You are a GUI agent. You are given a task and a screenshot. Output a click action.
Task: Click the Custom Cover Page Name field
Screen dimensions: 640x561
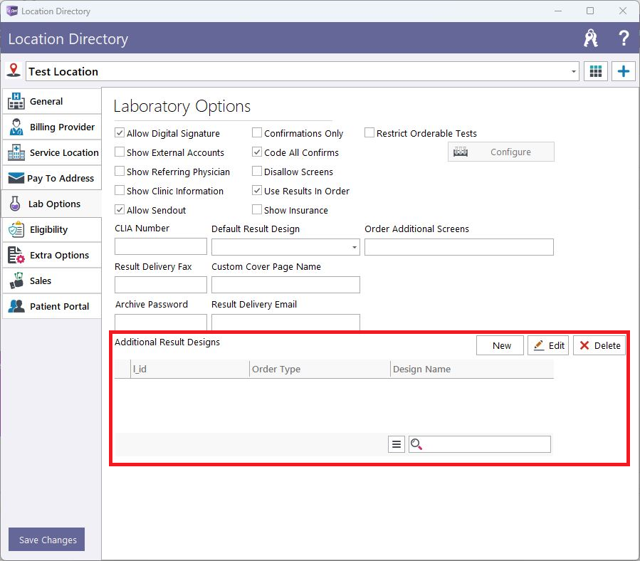point(285,285)
